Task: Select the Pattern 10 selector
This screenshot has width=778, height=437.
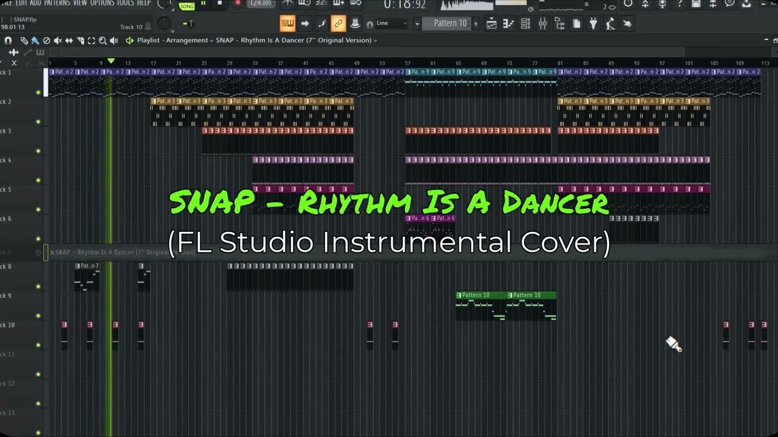Action: coord(450,24)
